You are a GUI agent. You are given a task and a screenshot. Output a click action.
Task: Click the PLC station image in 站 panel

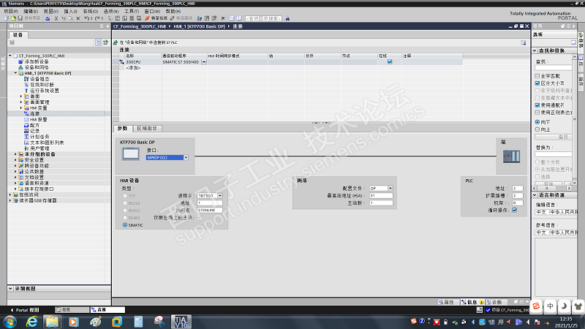pos(511,156)
